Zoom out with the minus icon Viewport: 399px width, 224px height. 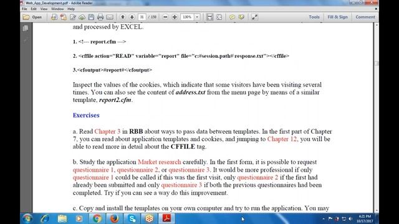click(x=165, y=17)
